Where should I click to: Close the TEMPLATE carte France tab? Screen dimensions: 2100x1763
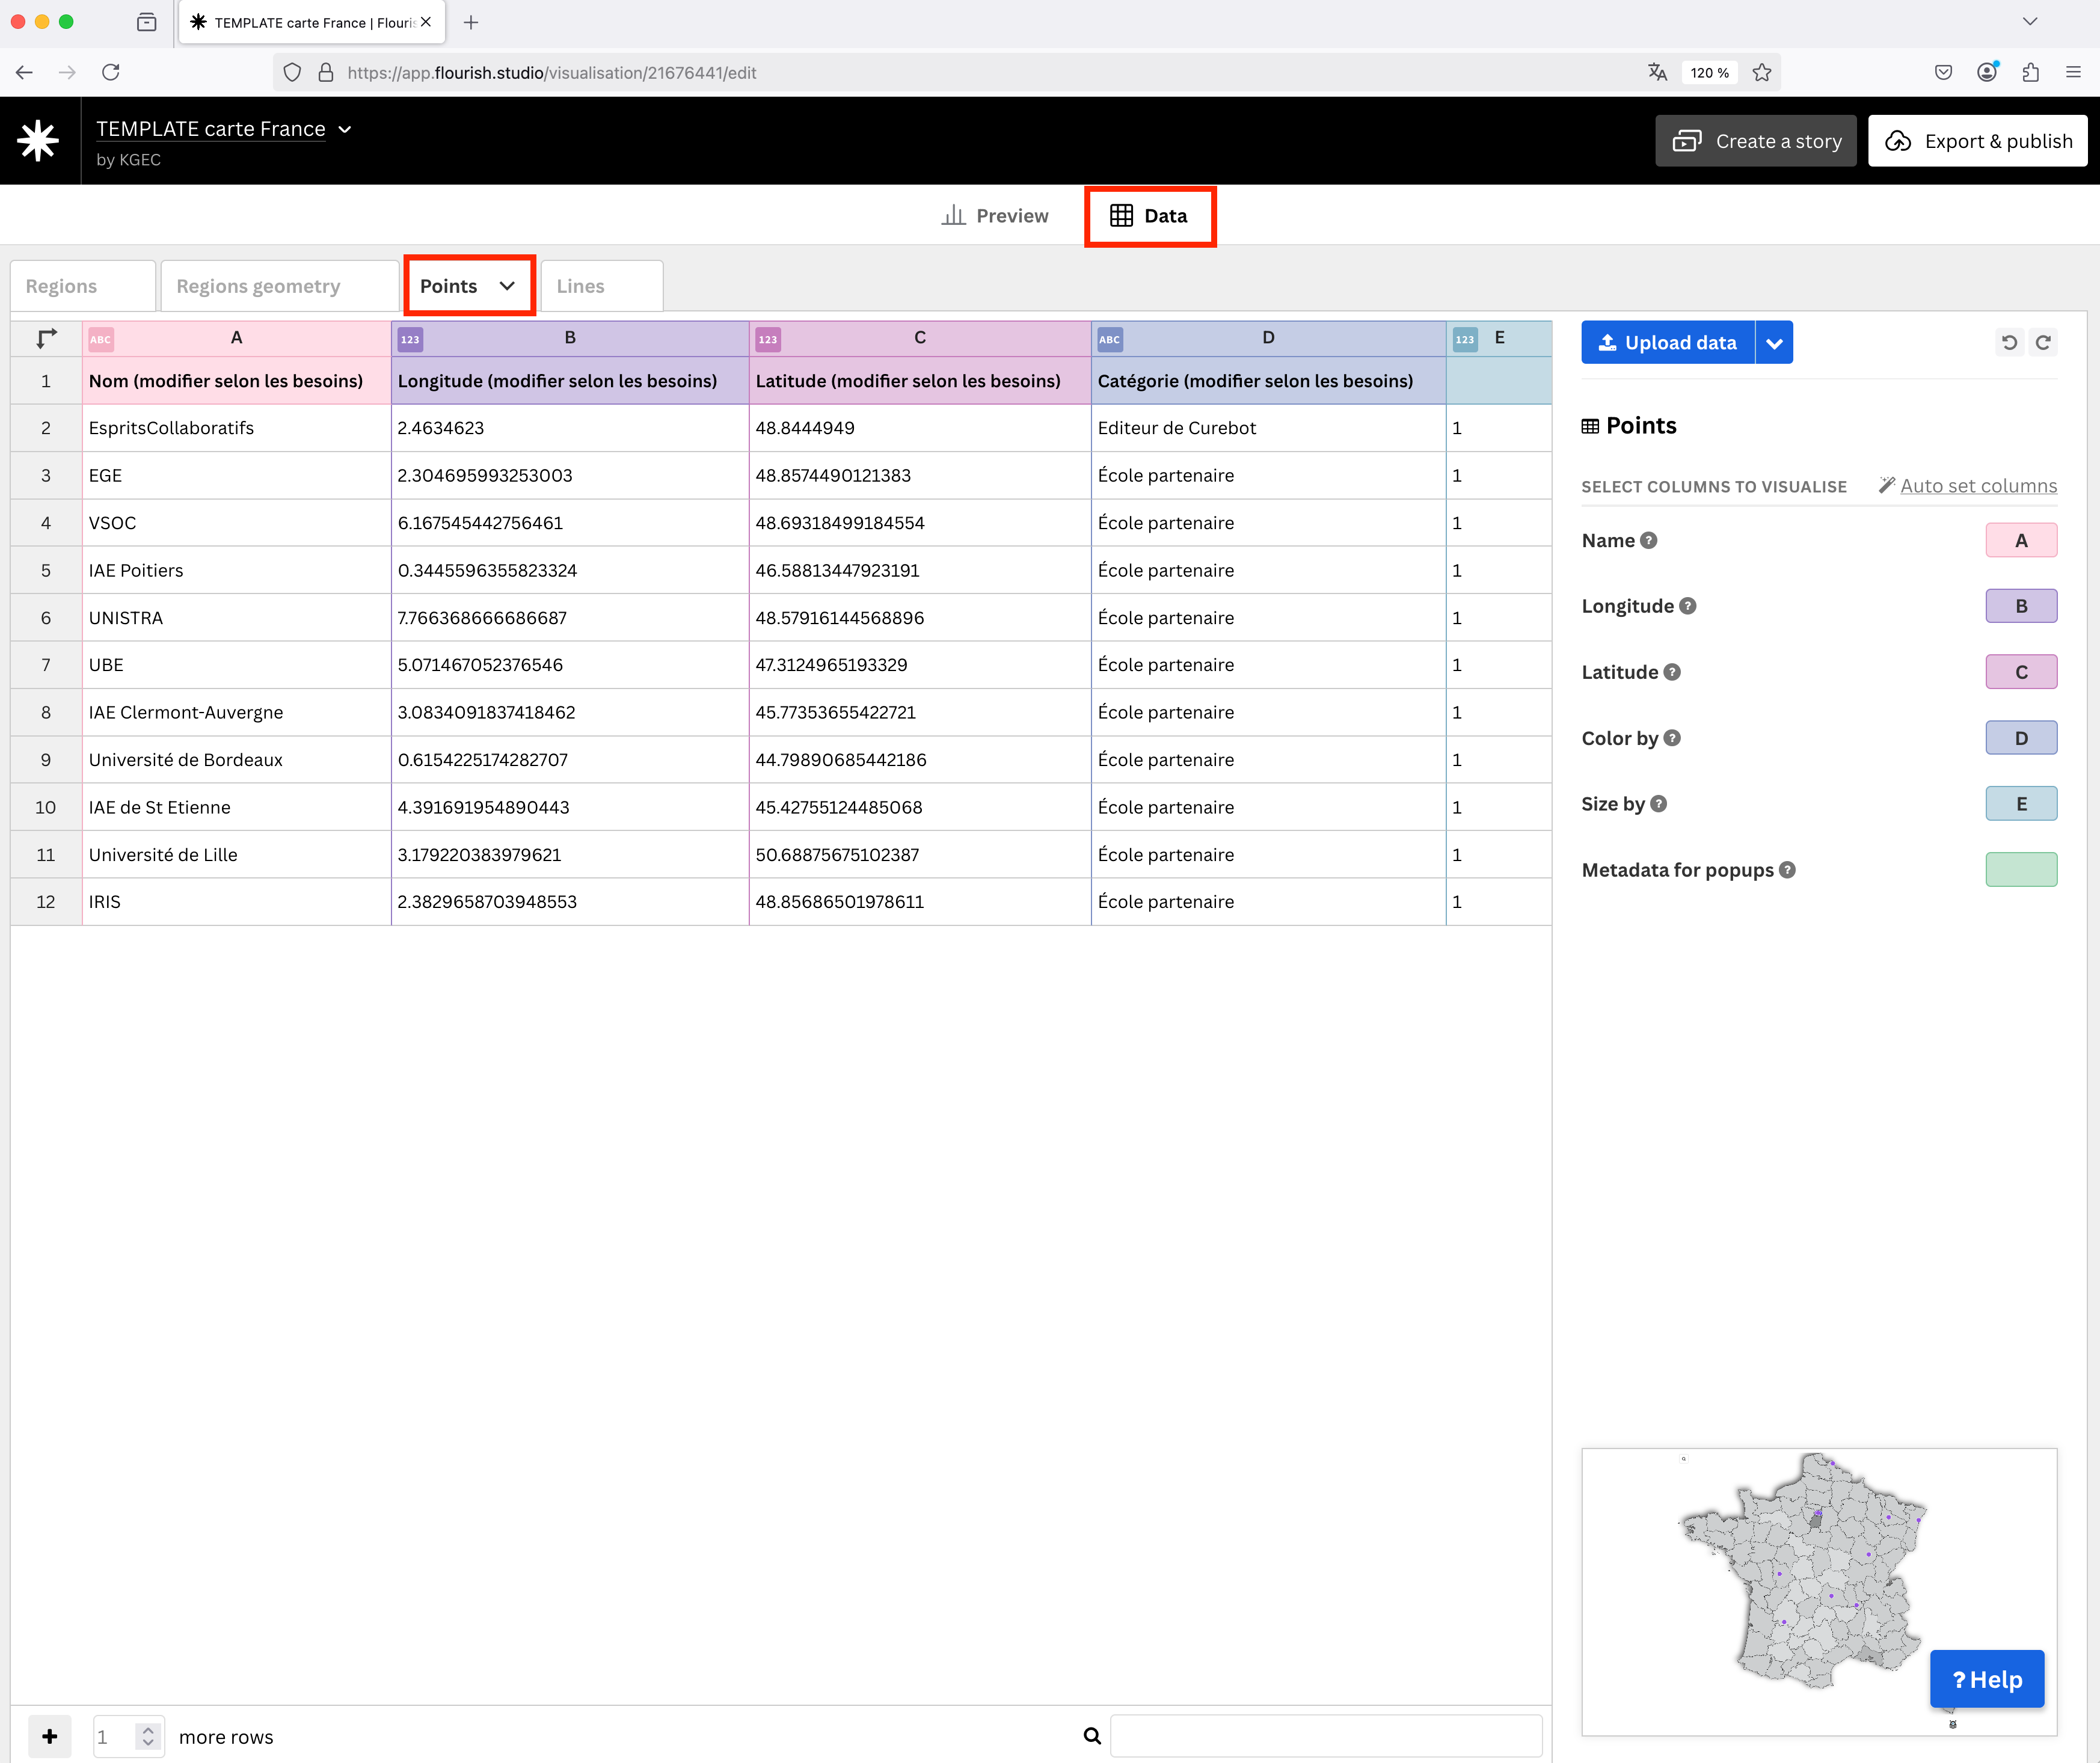pos(426,22)
